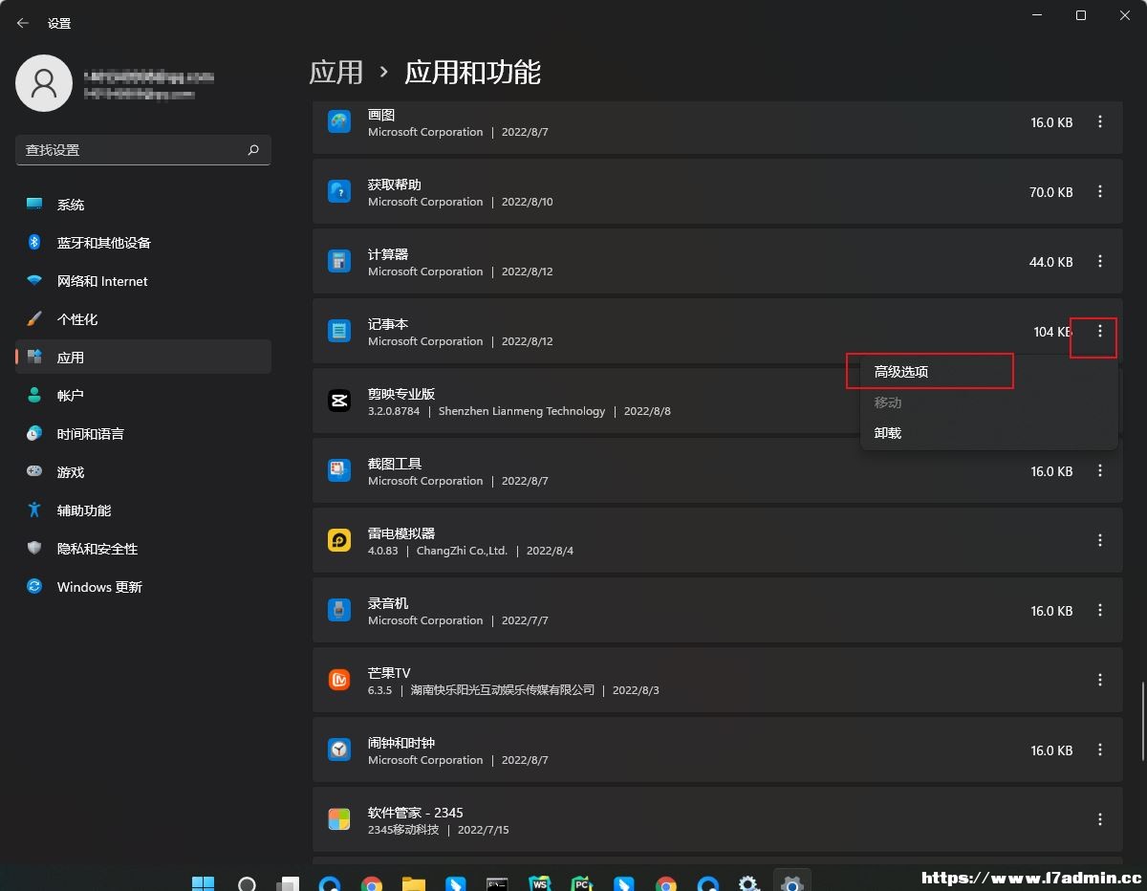Click the 获取帮助 app icon
1147x891 pixels.
339,192
